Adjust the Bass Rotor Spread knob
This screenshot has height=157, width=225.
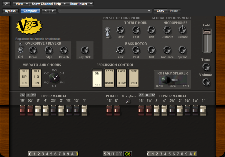pyautogui.click(x=182, y=50)
